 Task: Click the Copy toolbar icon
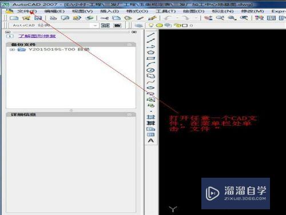117,18
